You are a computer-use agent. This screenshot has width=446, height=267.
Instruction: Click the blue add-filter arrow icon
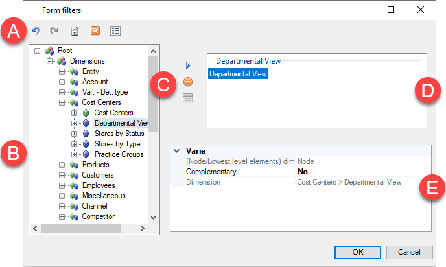pos(188,65)
